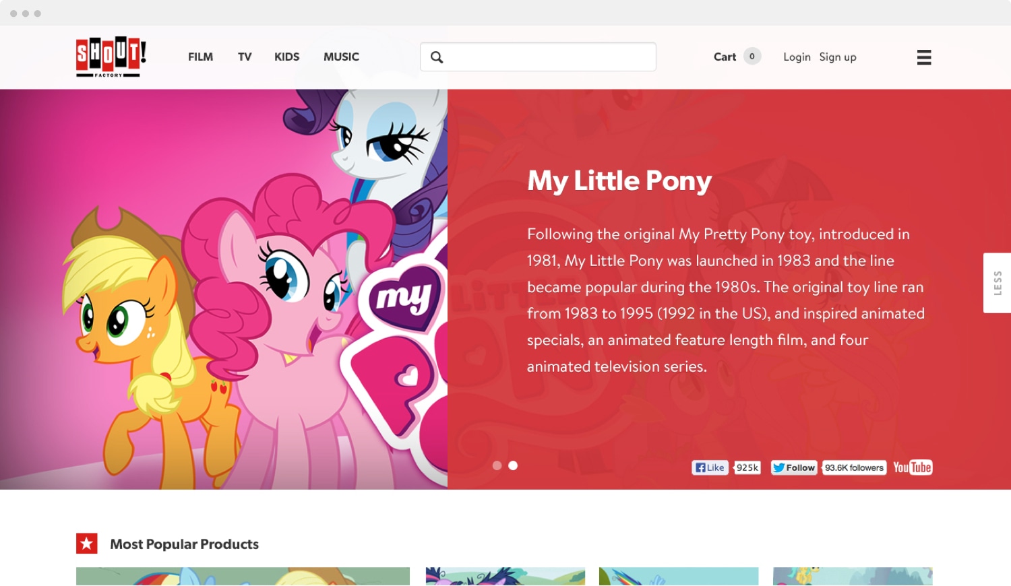Open the FILM menu
Viewport: 1011px width, 586px height.
[x=200, y=57]
